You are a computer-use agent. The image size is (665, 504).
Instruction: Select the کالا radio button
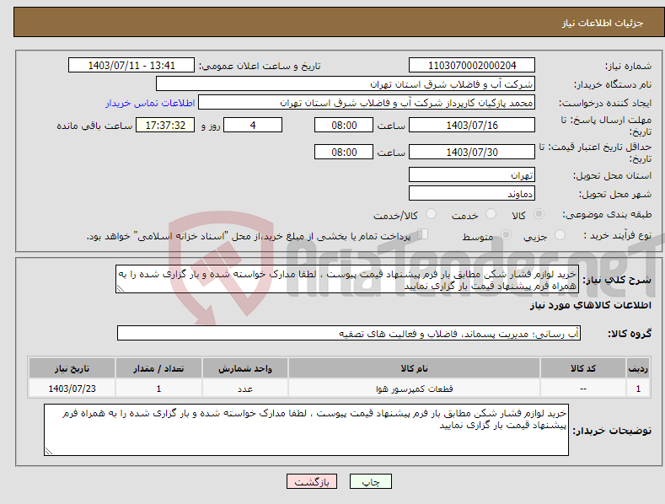tap(539, 214)
